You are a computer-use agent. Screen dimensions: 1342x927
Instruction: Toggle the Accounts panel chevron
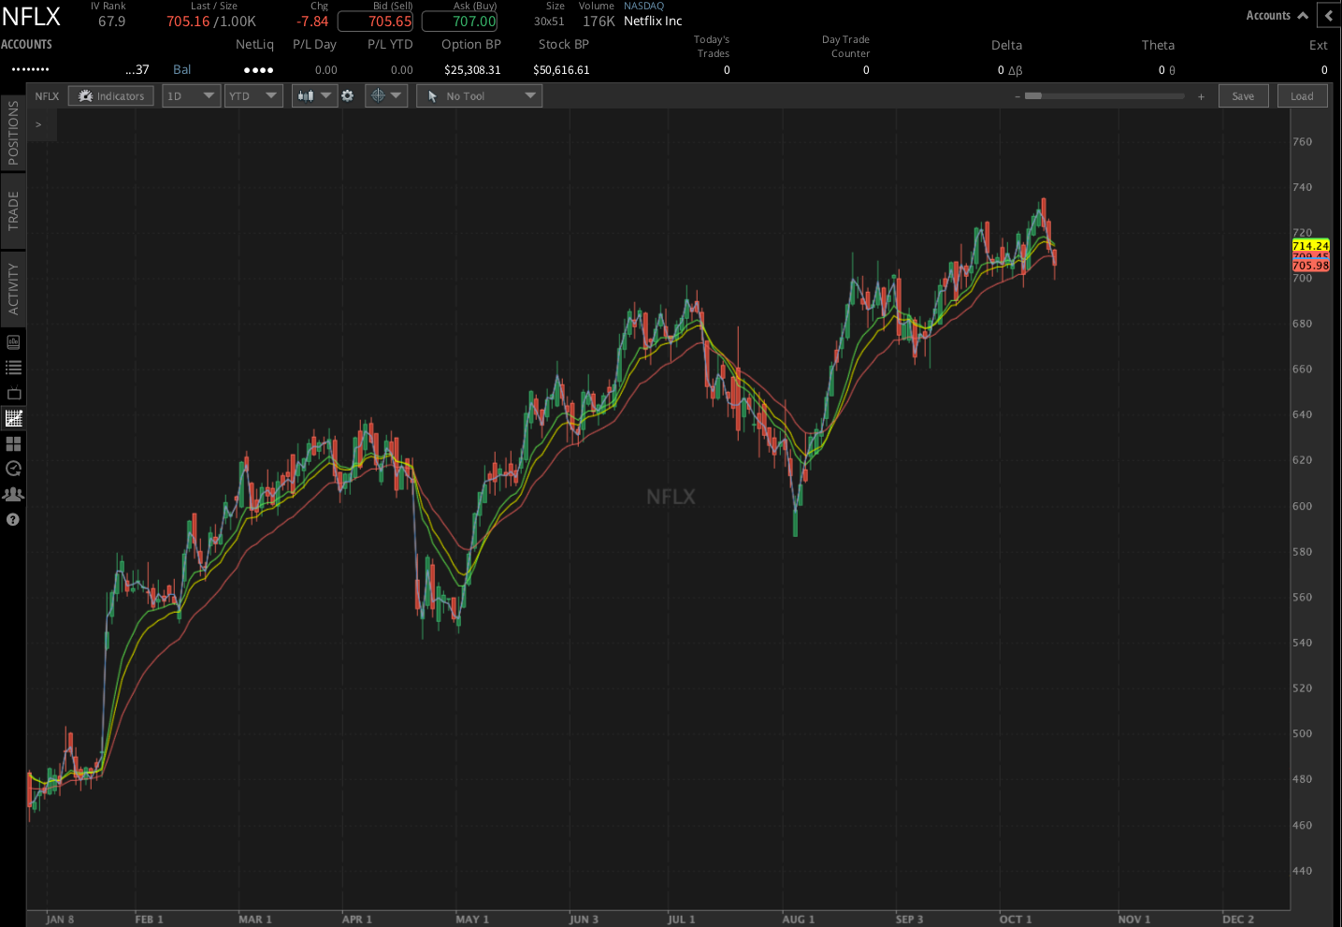1302,15
